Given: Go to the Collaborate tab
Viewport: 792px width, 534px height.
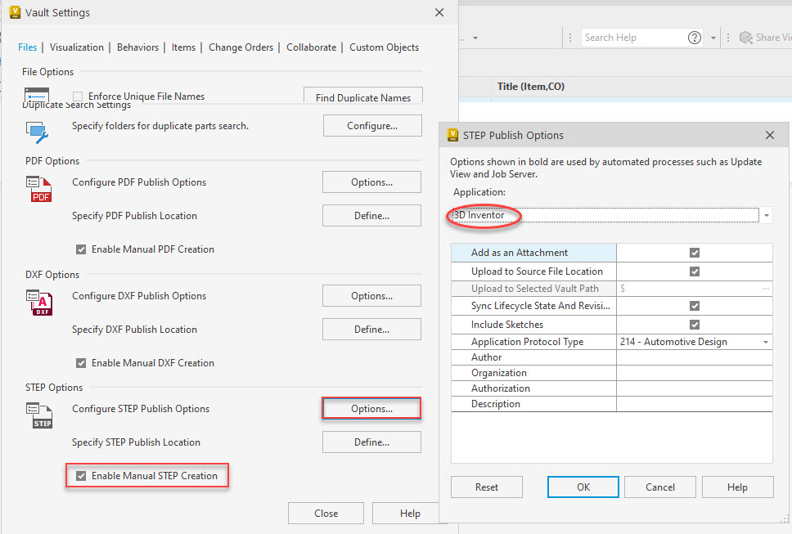Looking at the screenshot, I should [x=311, y=47].
